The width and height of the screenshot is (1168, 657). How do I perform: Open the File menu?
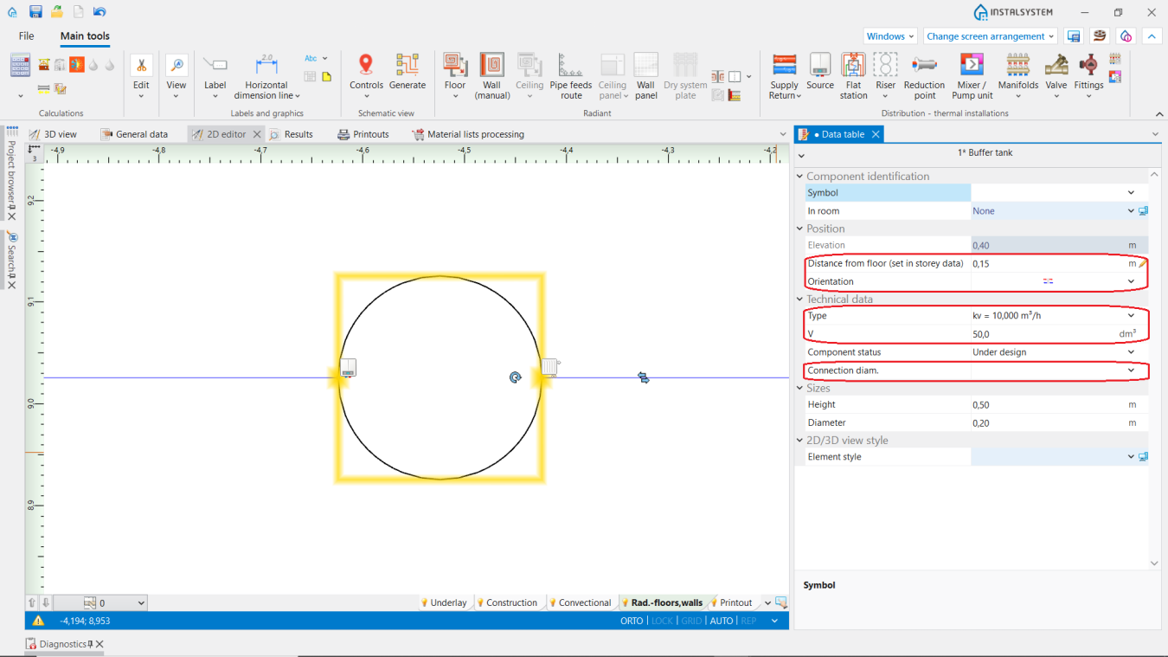(27, 36)
